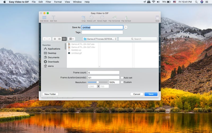Image resolution: width=212 pixels, height=133 pixels.
Task: Switch file browser to list view
Action: (59, 39)
